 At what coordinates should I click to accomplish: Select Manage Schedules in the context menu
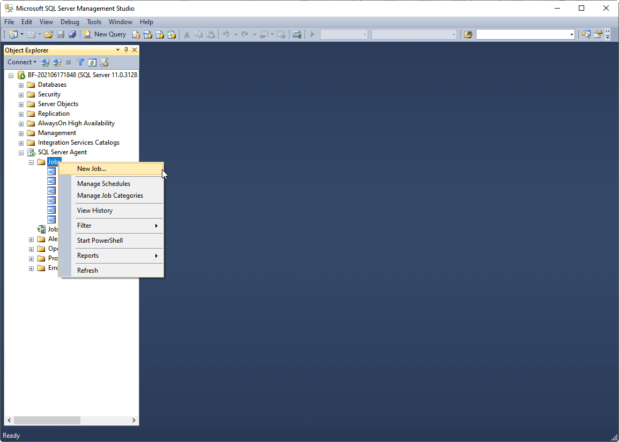111,184
